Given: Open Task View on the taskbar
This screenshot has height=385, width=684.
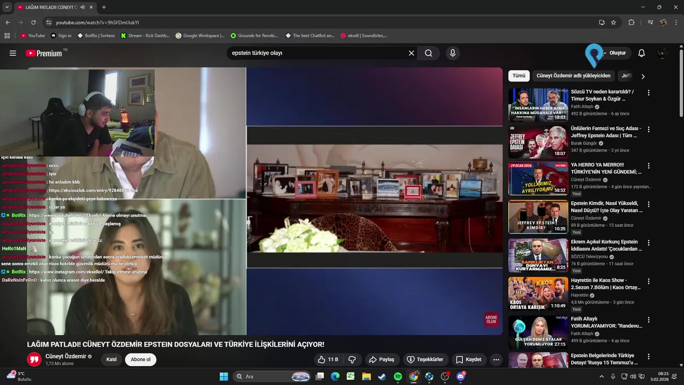Looking at the screenshot, I should [320, 376].
